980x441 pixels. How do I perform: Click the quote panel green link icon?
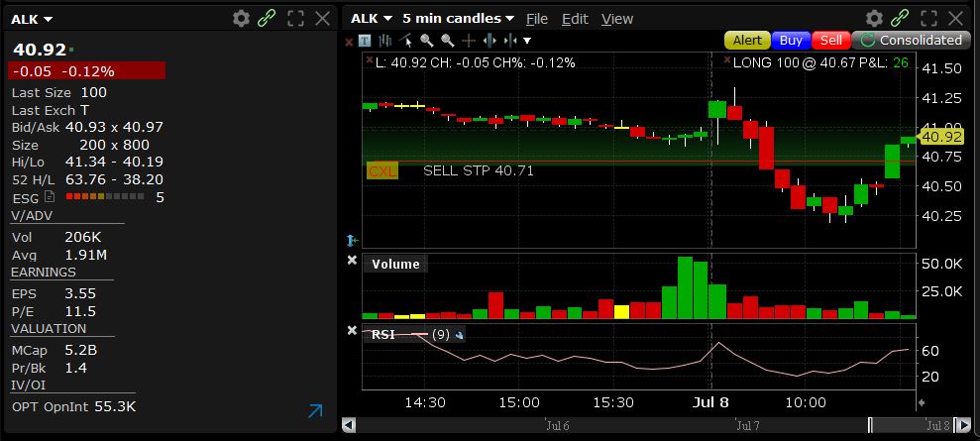coord(267,19)
